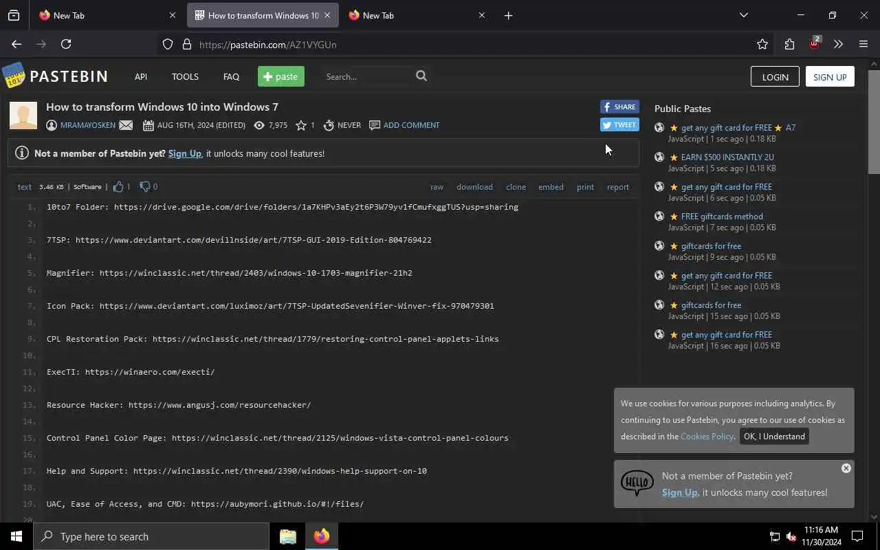Tweet this paste
This screenshot has height=550, width=880.
pyautogui.click(x=619, y=124)
